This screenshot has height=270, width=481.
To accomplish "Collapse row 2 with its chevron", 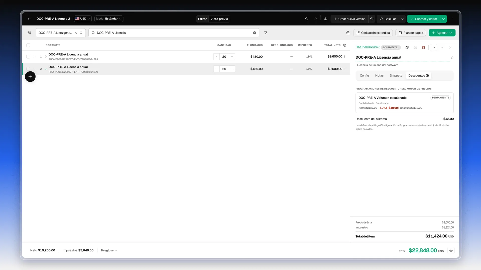I will click(x=46, y=69).
